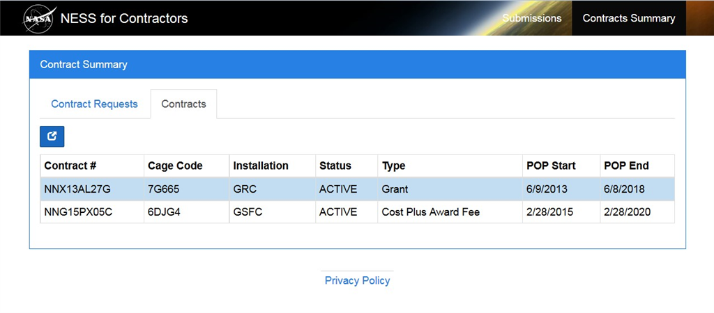Open the Contracts Summary menu item
The image size is (714, 313).
click(x=628, y=18)
